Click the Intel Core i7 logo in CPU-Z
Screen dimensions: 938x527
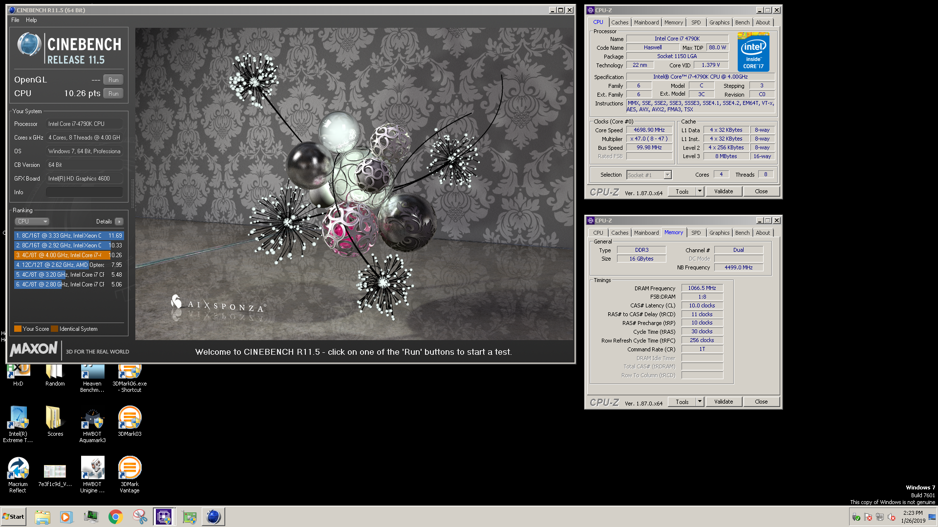(753, 52)
